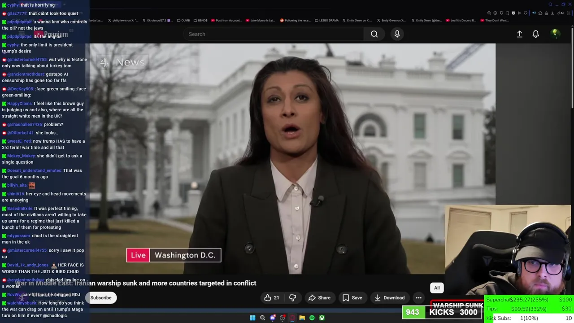
Task: Open Xbox app from the taskbar
Action: (322, 318)
